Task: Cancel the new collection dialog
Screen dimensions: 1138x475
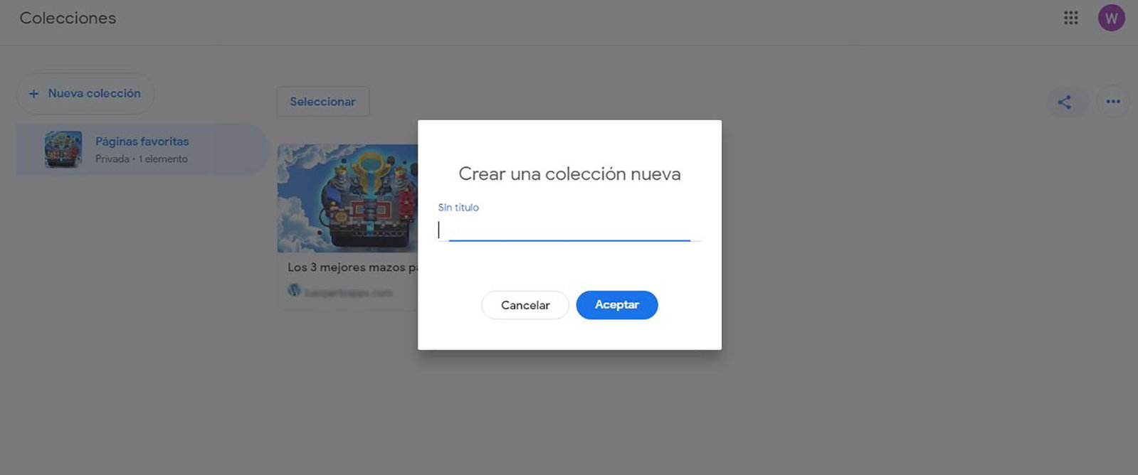Action: pos(525,305)
